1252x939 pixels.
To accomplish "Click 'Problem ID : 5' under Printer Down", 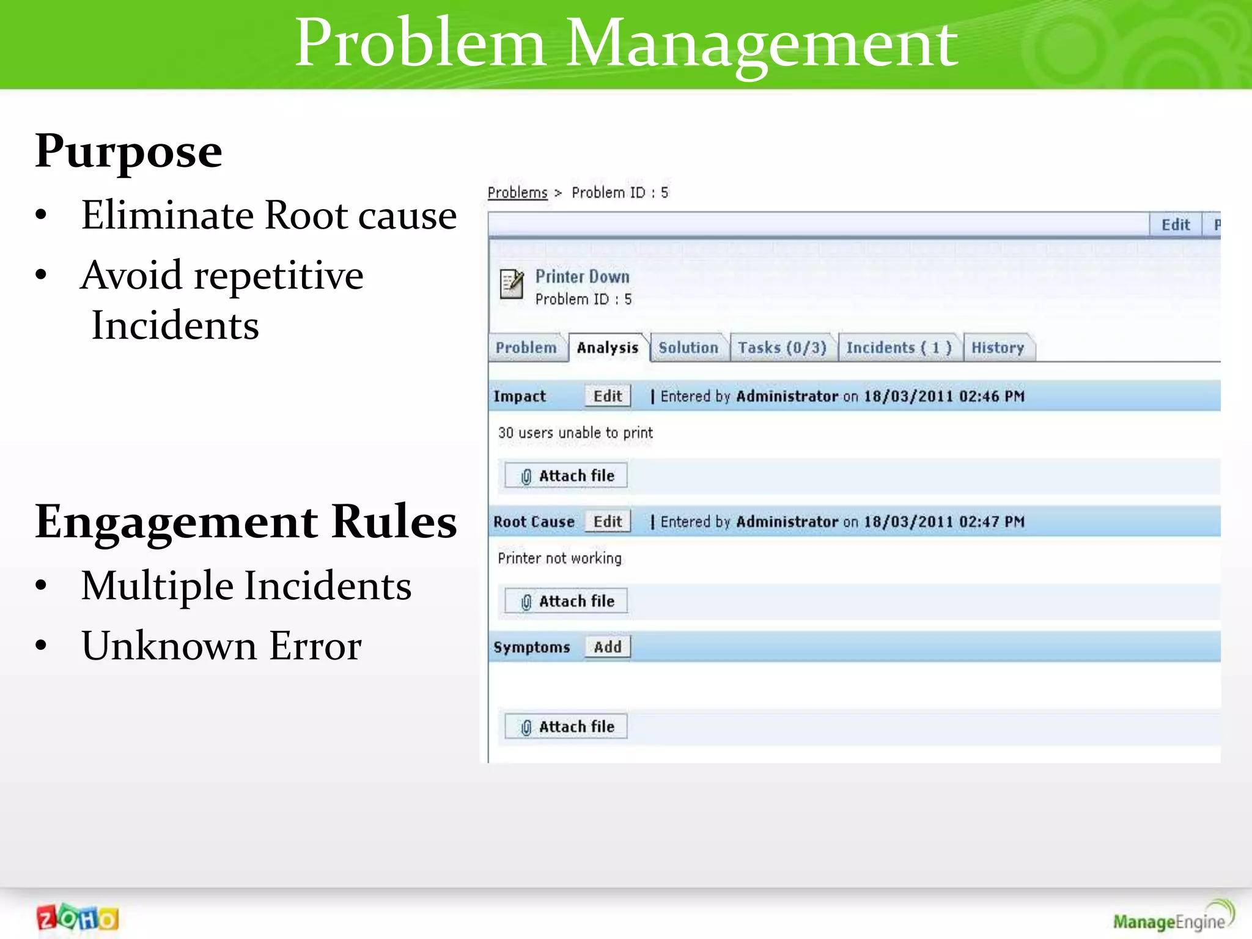I will [x=583, y=300].
